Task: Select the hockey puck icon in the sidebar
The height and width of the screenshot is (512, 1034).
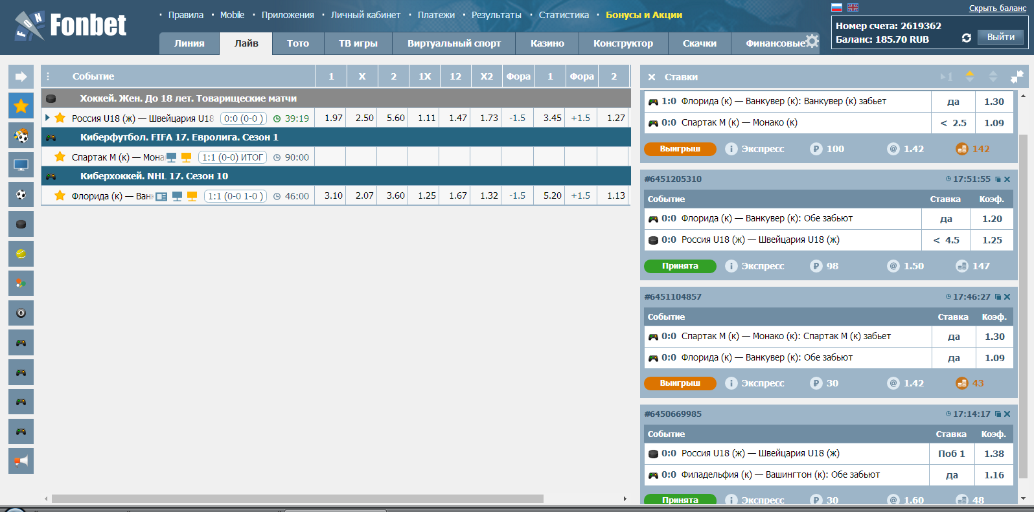Action: click(x=21, y=225)
